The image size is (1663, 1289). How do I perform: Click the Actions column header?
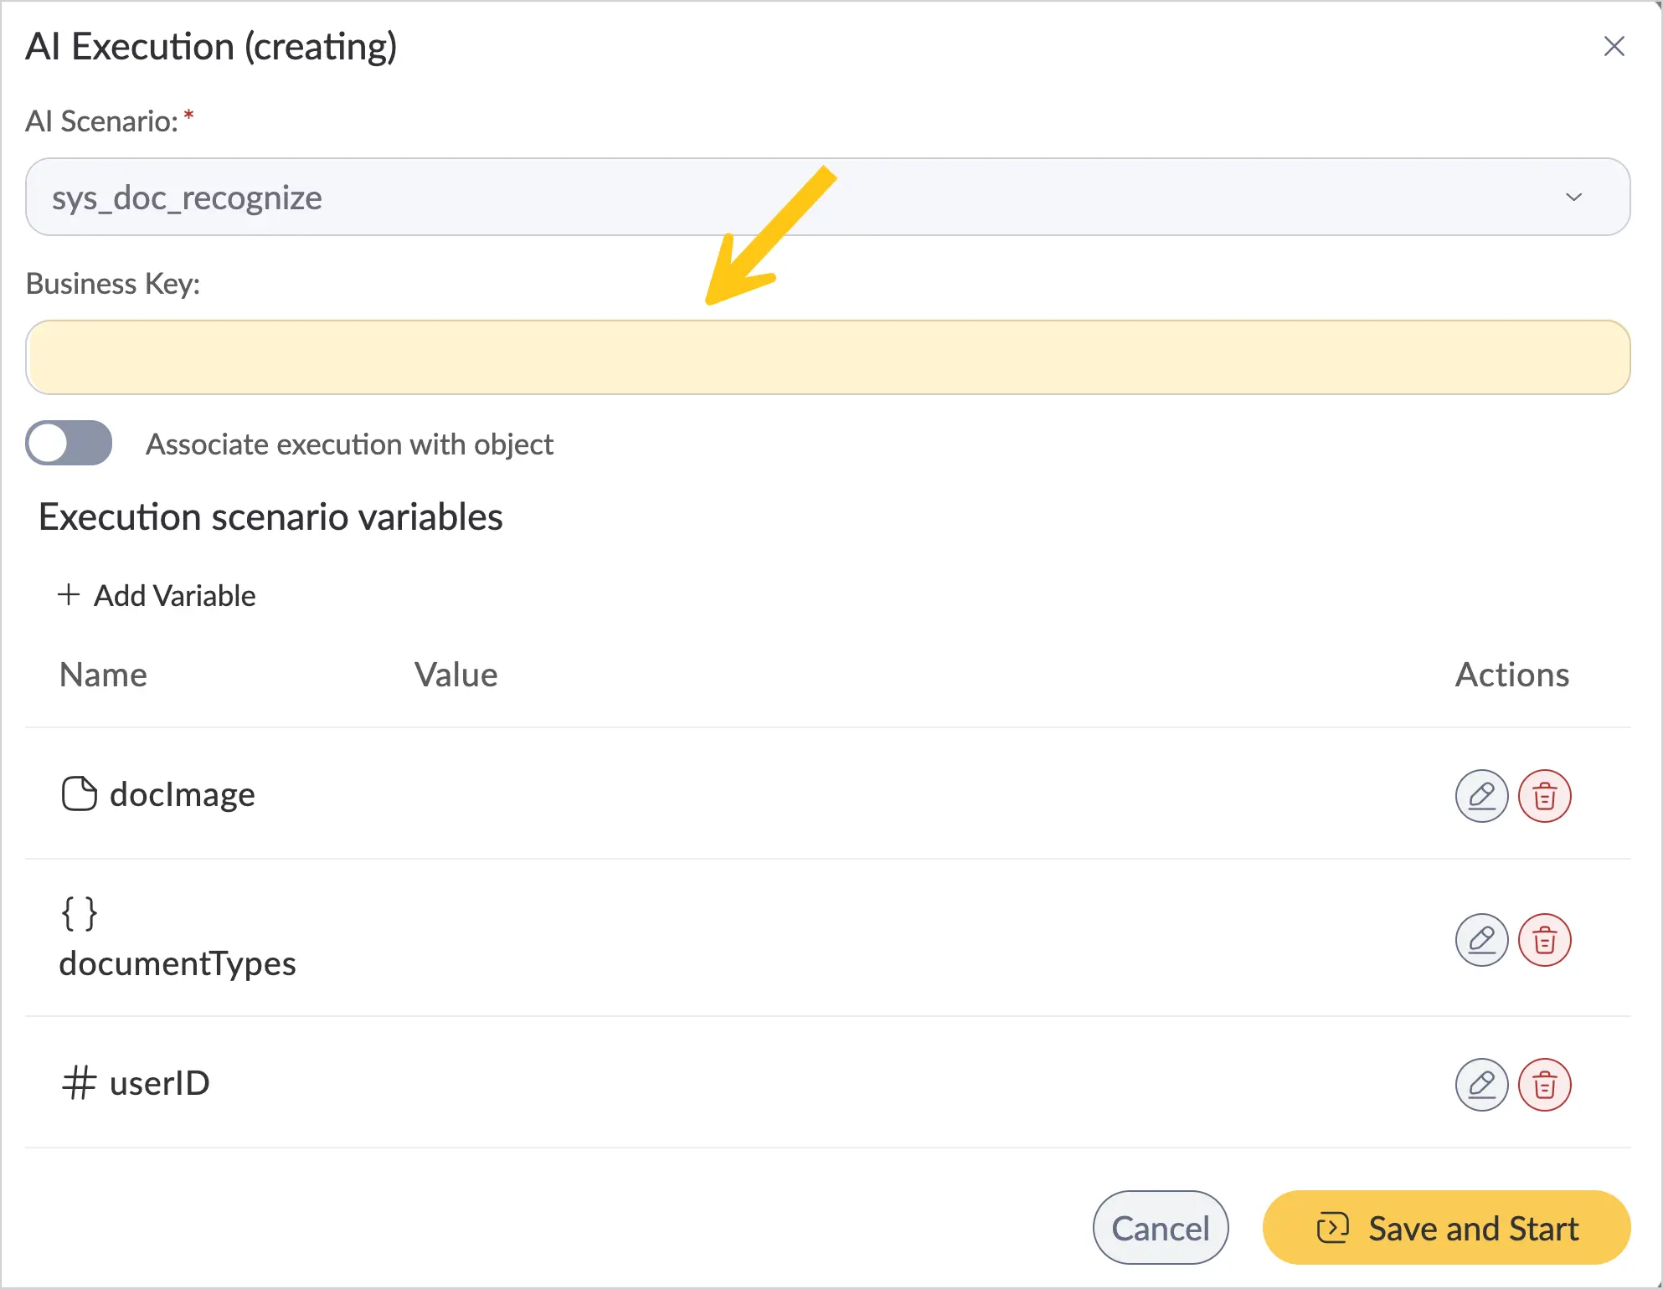[x=1511, y=675]
